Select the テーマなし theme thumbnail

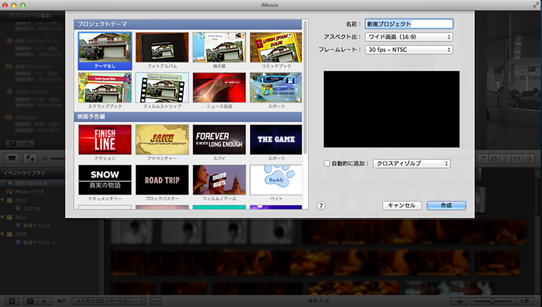click(105, 51)
